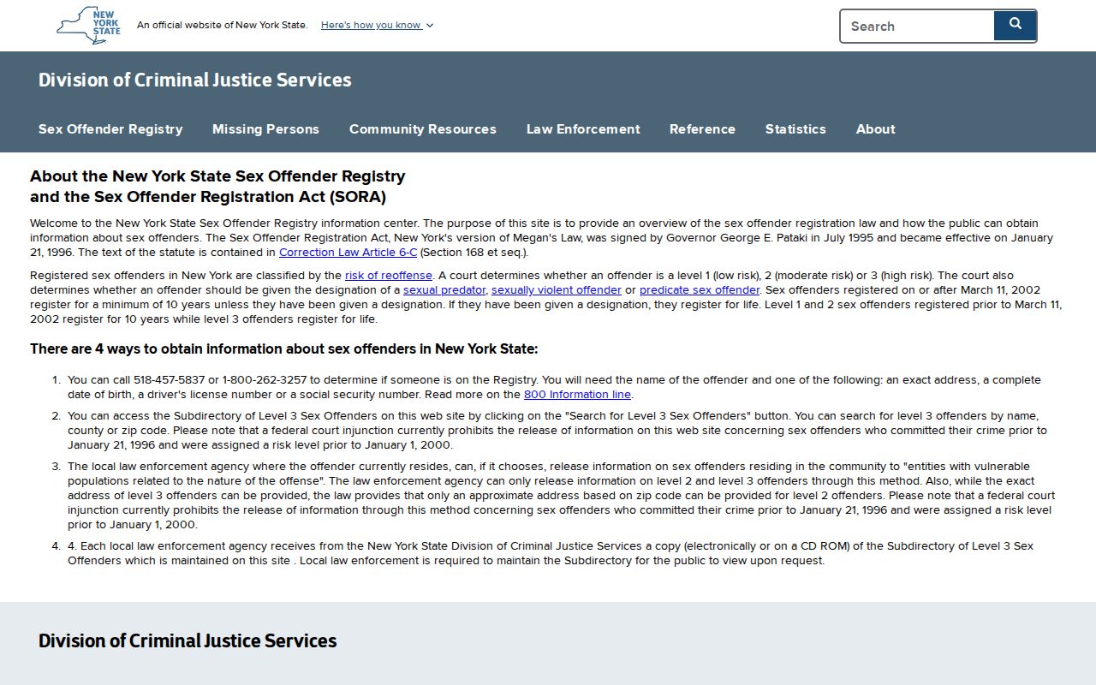Click the Division of Criminal Justice Services header title
Image resolution: width=1096 pixels, height=685 pixels.
pyautogui.click(x=195, y=80)
